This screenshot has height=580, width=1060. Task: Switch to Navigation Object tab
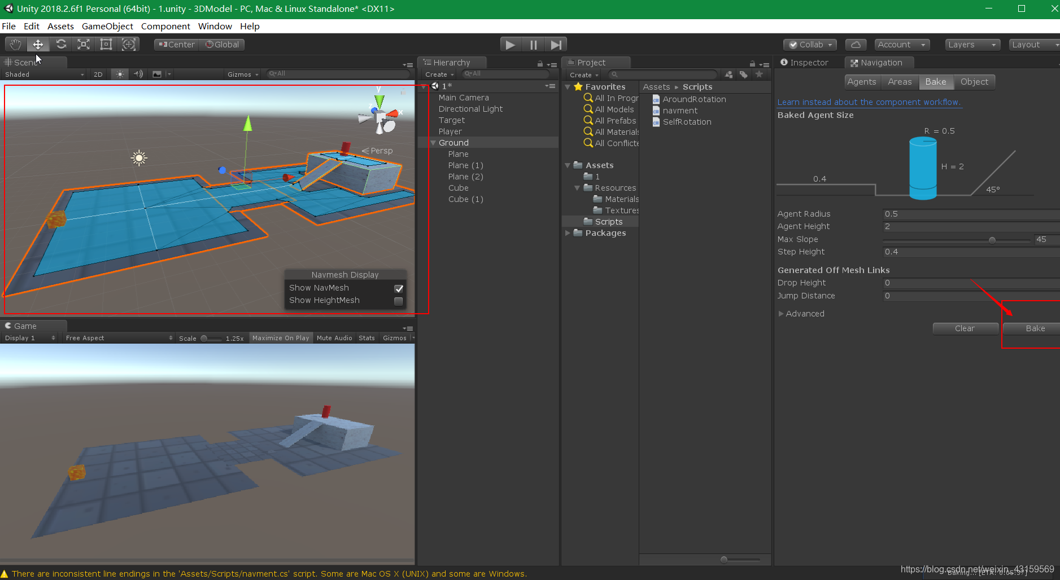click(974, 82)
